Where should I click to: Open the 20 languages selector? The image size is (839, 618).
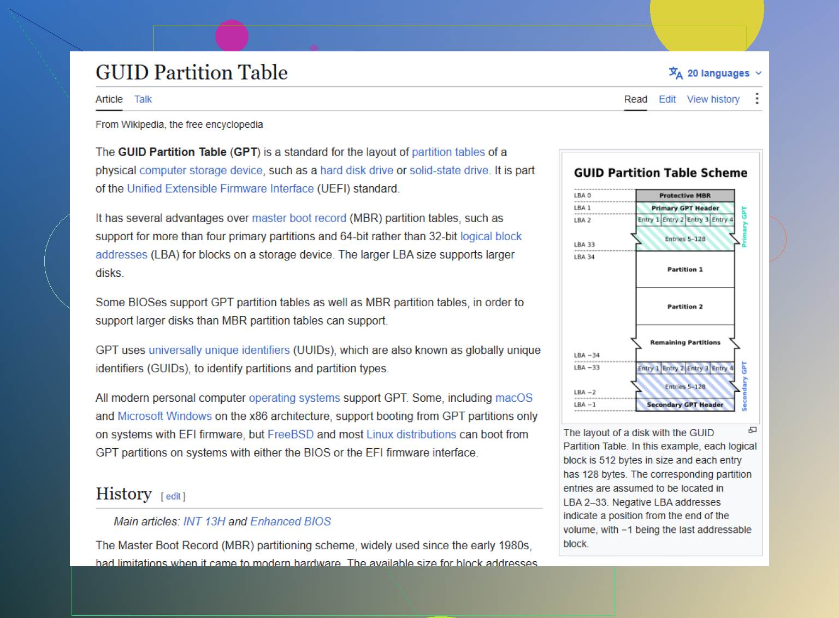point(715,73)
